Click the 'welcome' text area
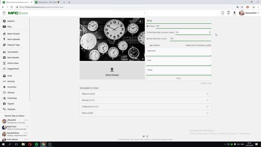This screenshot has width=261, height=147. point(179,52)
